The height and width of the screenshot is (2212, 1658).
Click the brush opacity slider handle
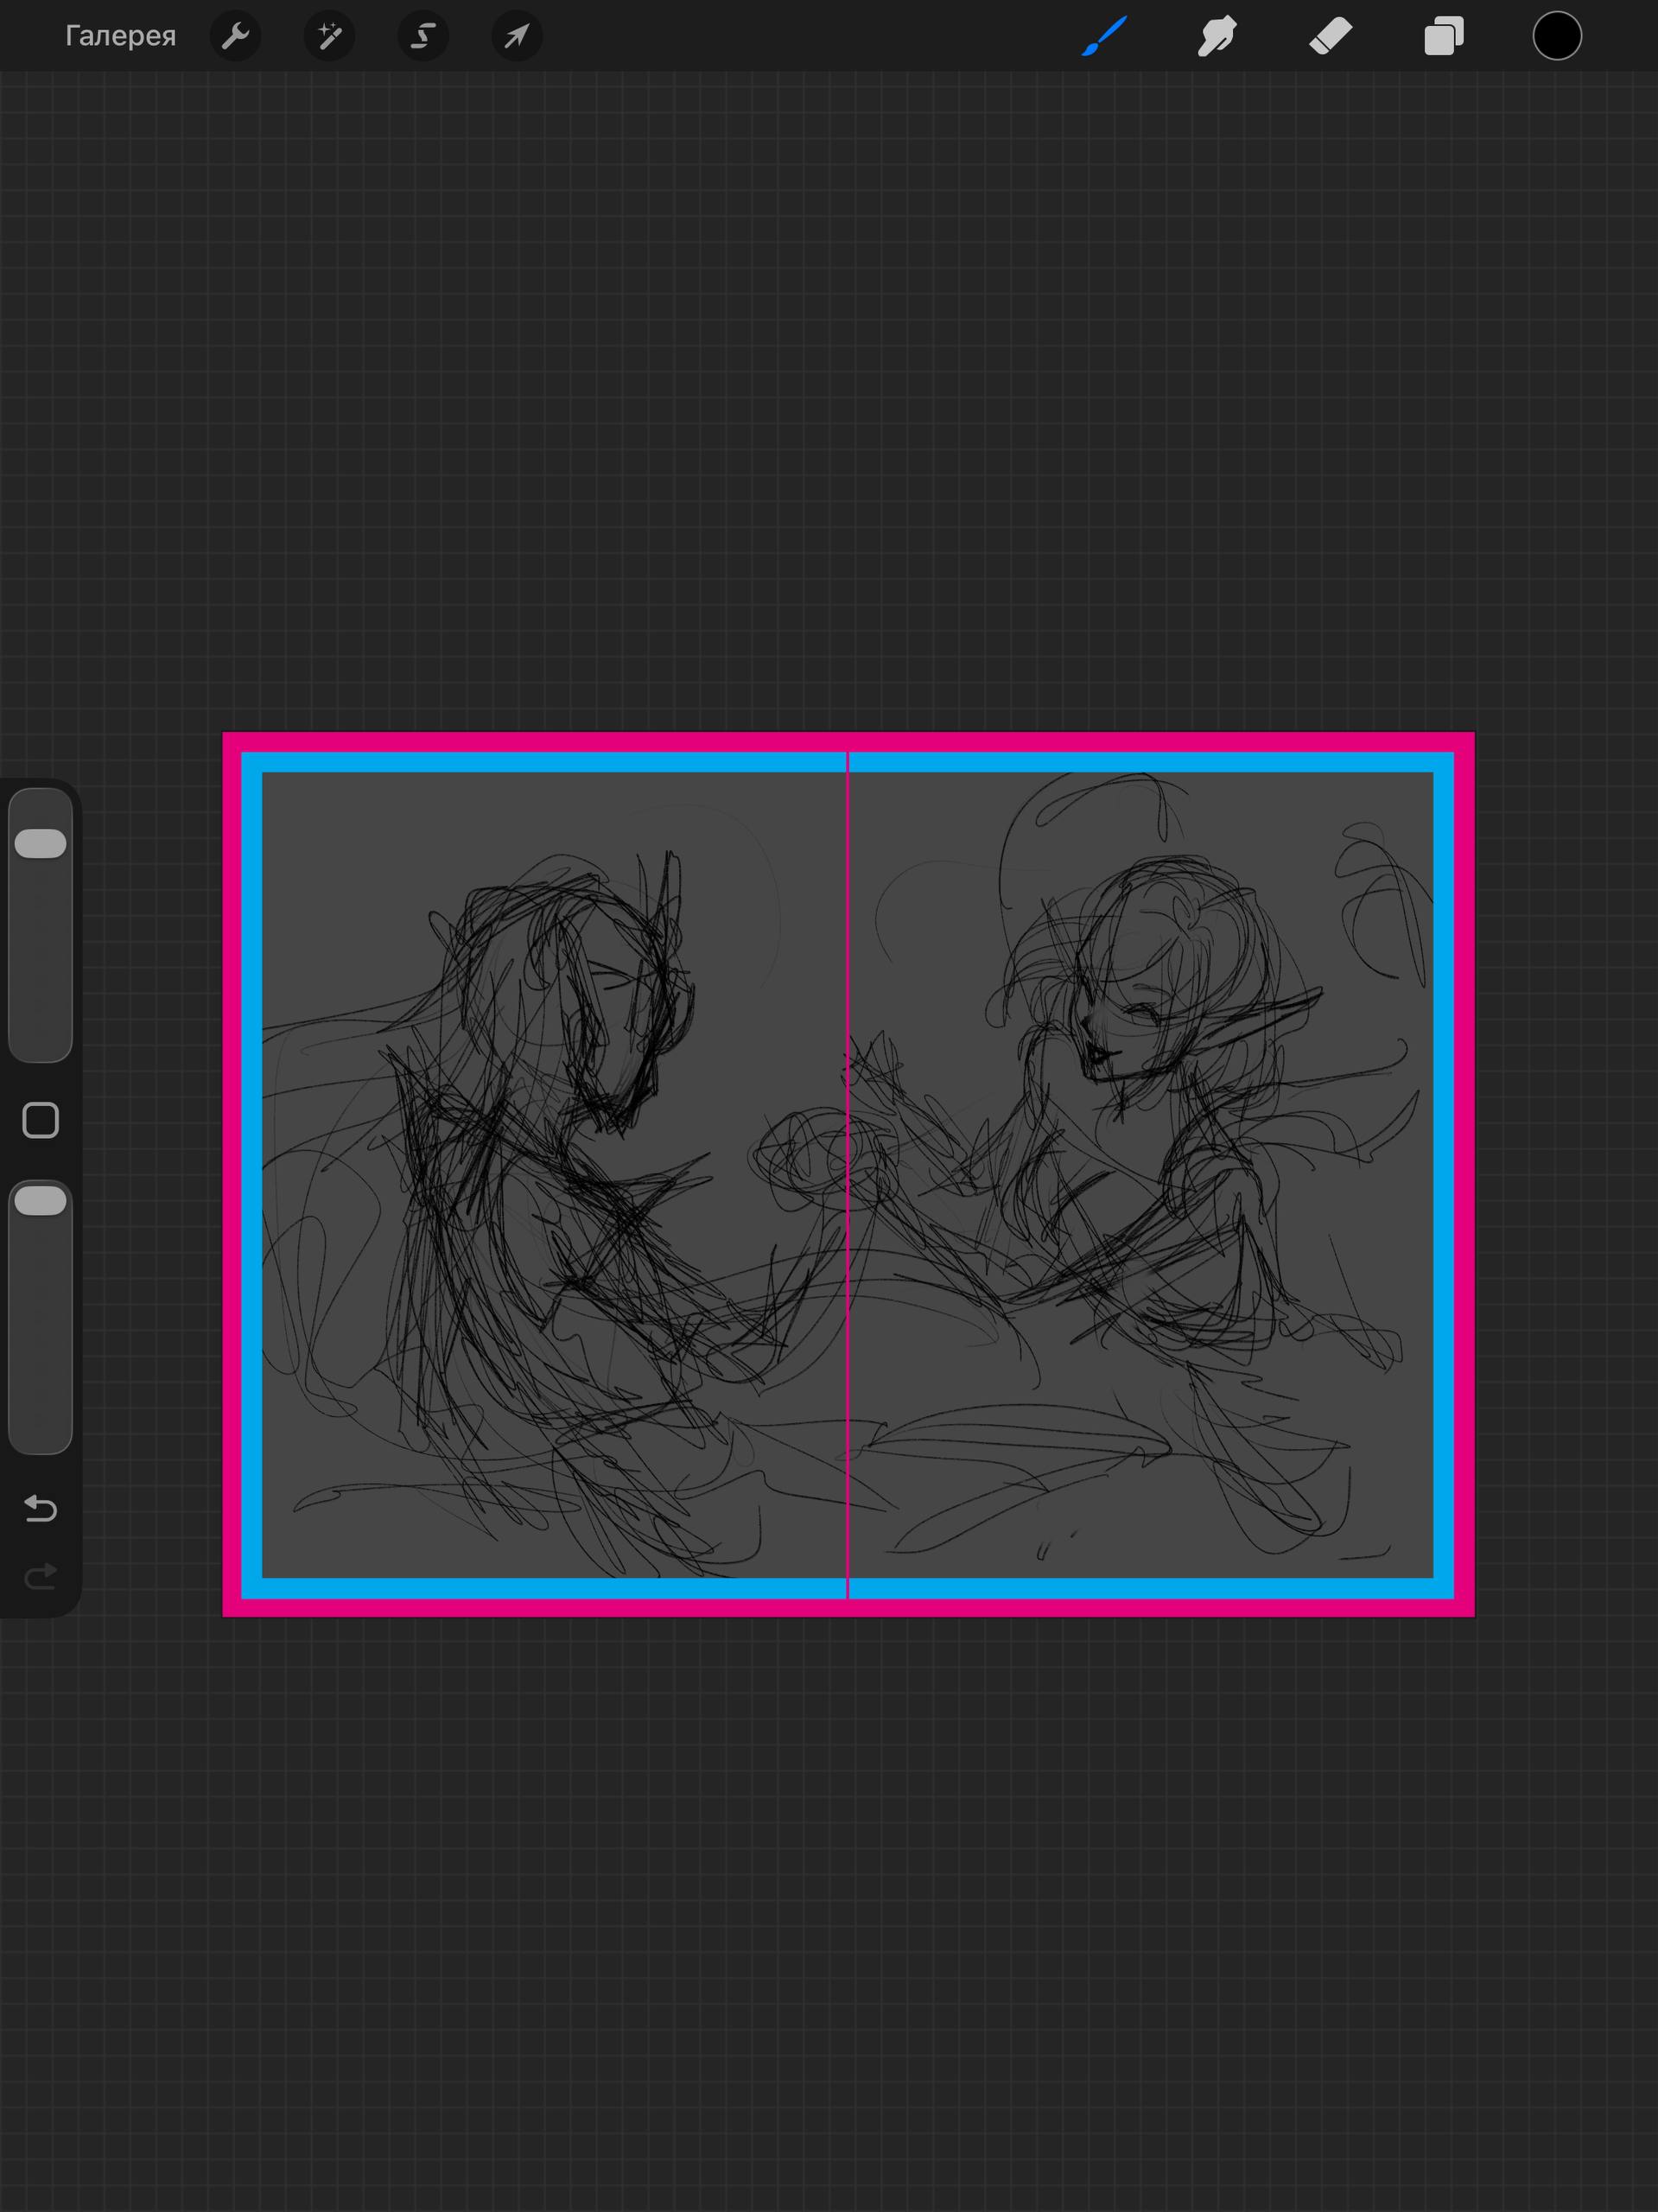coord(41,1201)
